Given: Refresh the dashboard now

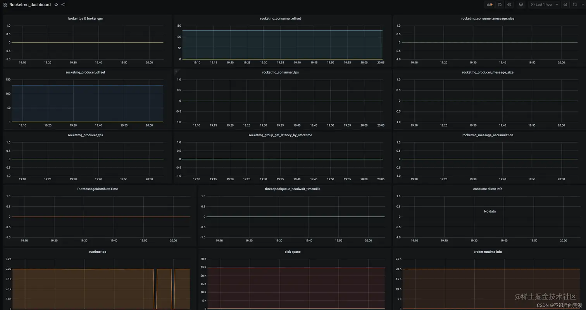Looking at the screenshot, I should tap(575, 5).
